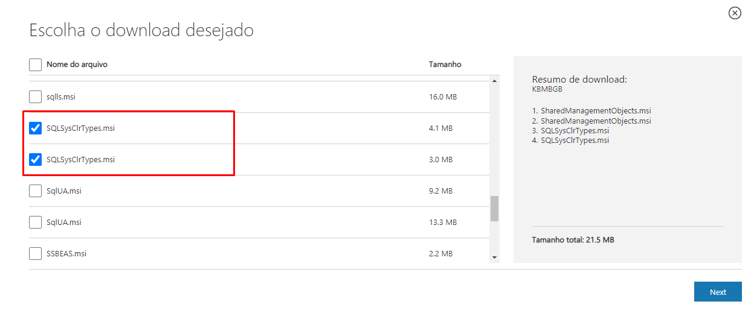Close the download selection dialog
Screen dimensions: 754x313
coord(735,13)
